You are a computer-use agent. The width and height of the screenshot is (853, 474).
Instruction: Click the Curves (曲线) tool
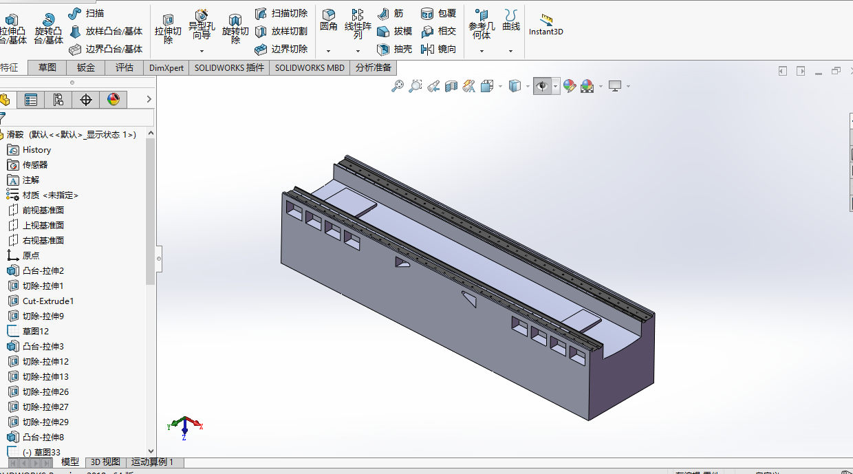(x=511, y=21)
